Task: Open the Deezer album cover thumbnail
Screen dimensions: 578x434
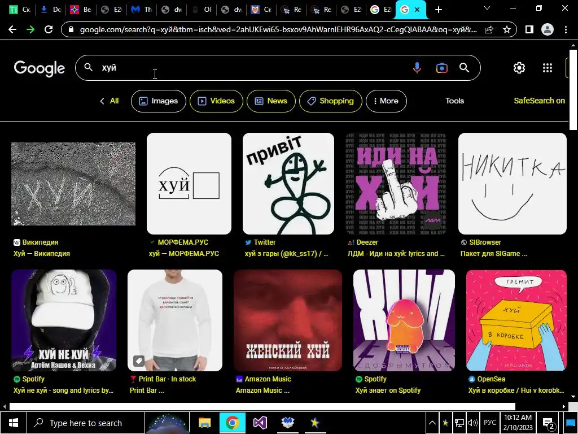Action: pos(396,184)
